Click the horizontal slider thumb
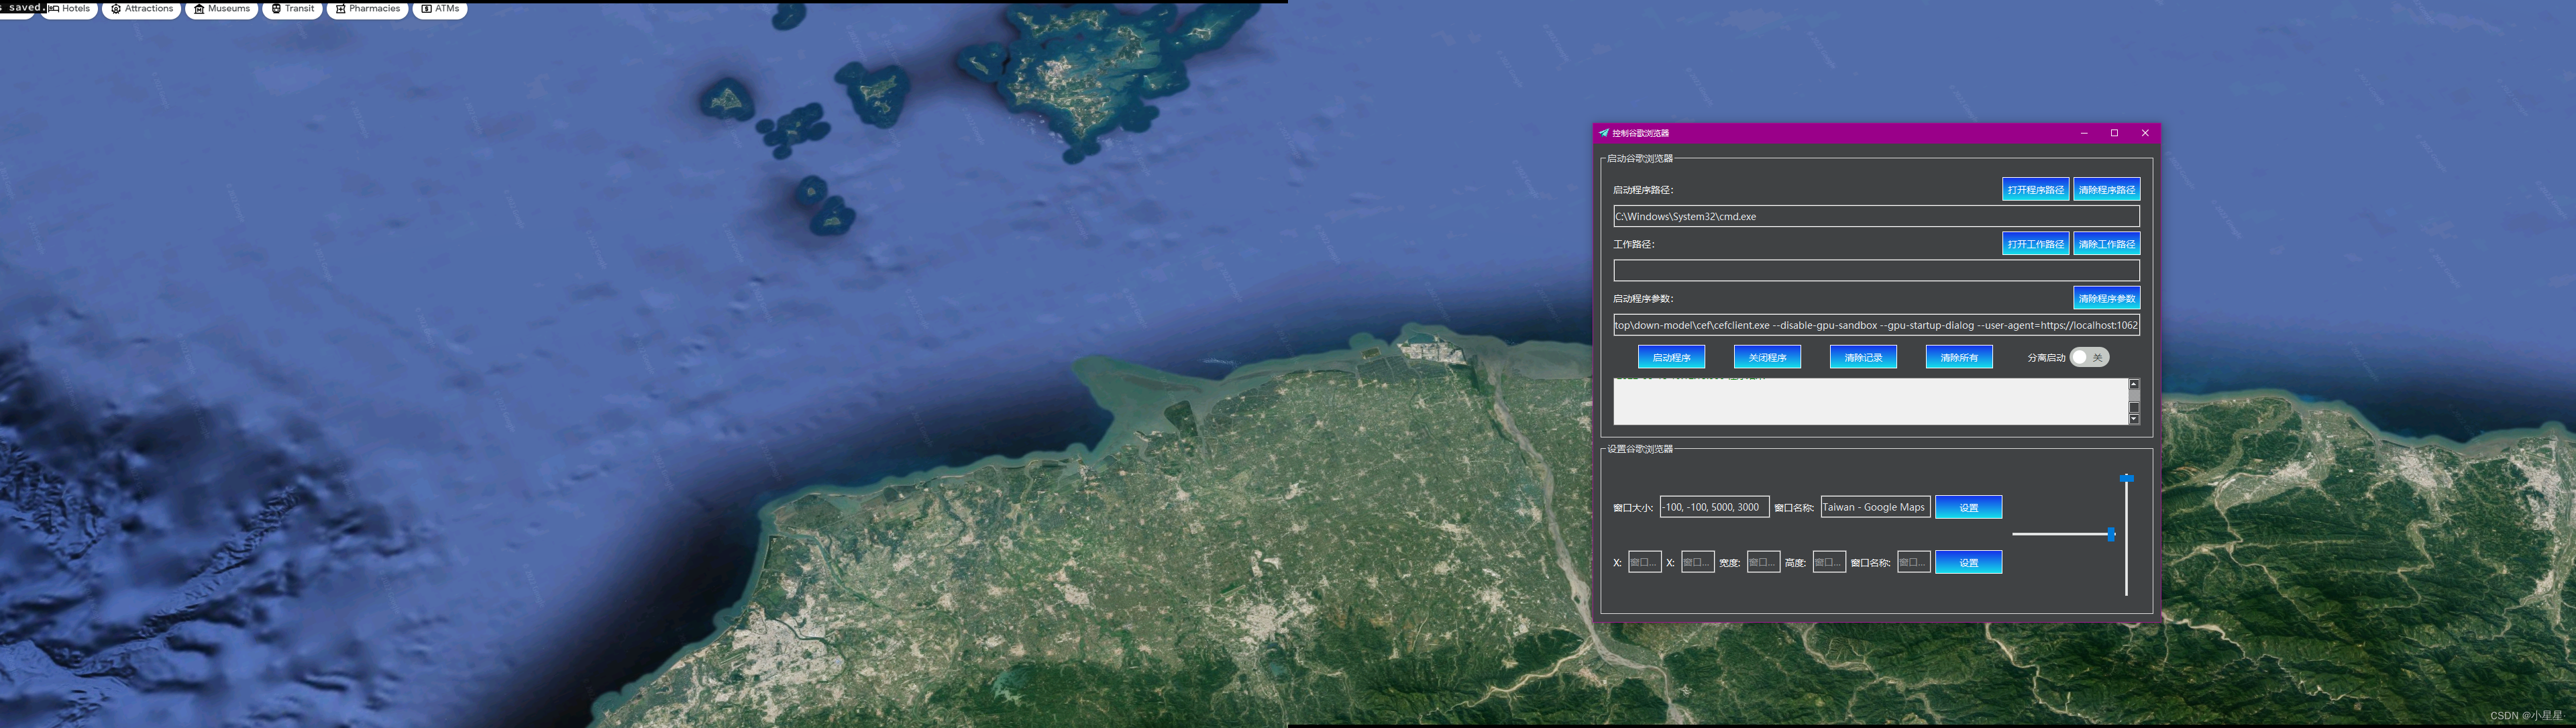 pyautogui.click(x=2111, y=534)
